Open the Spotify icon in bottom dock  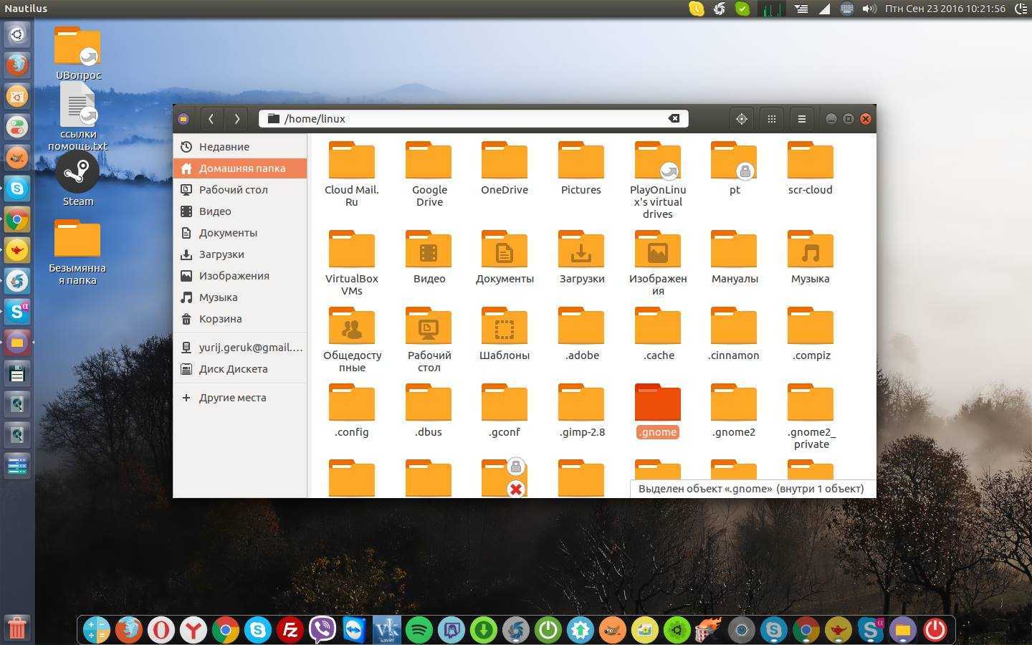(419, 630)
